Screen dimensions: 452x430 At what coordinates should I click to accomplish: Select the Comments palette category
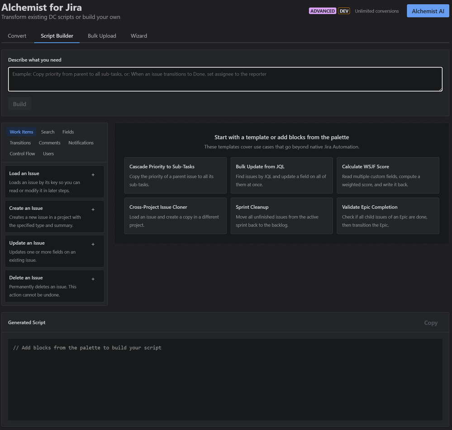tap(50, 143)
